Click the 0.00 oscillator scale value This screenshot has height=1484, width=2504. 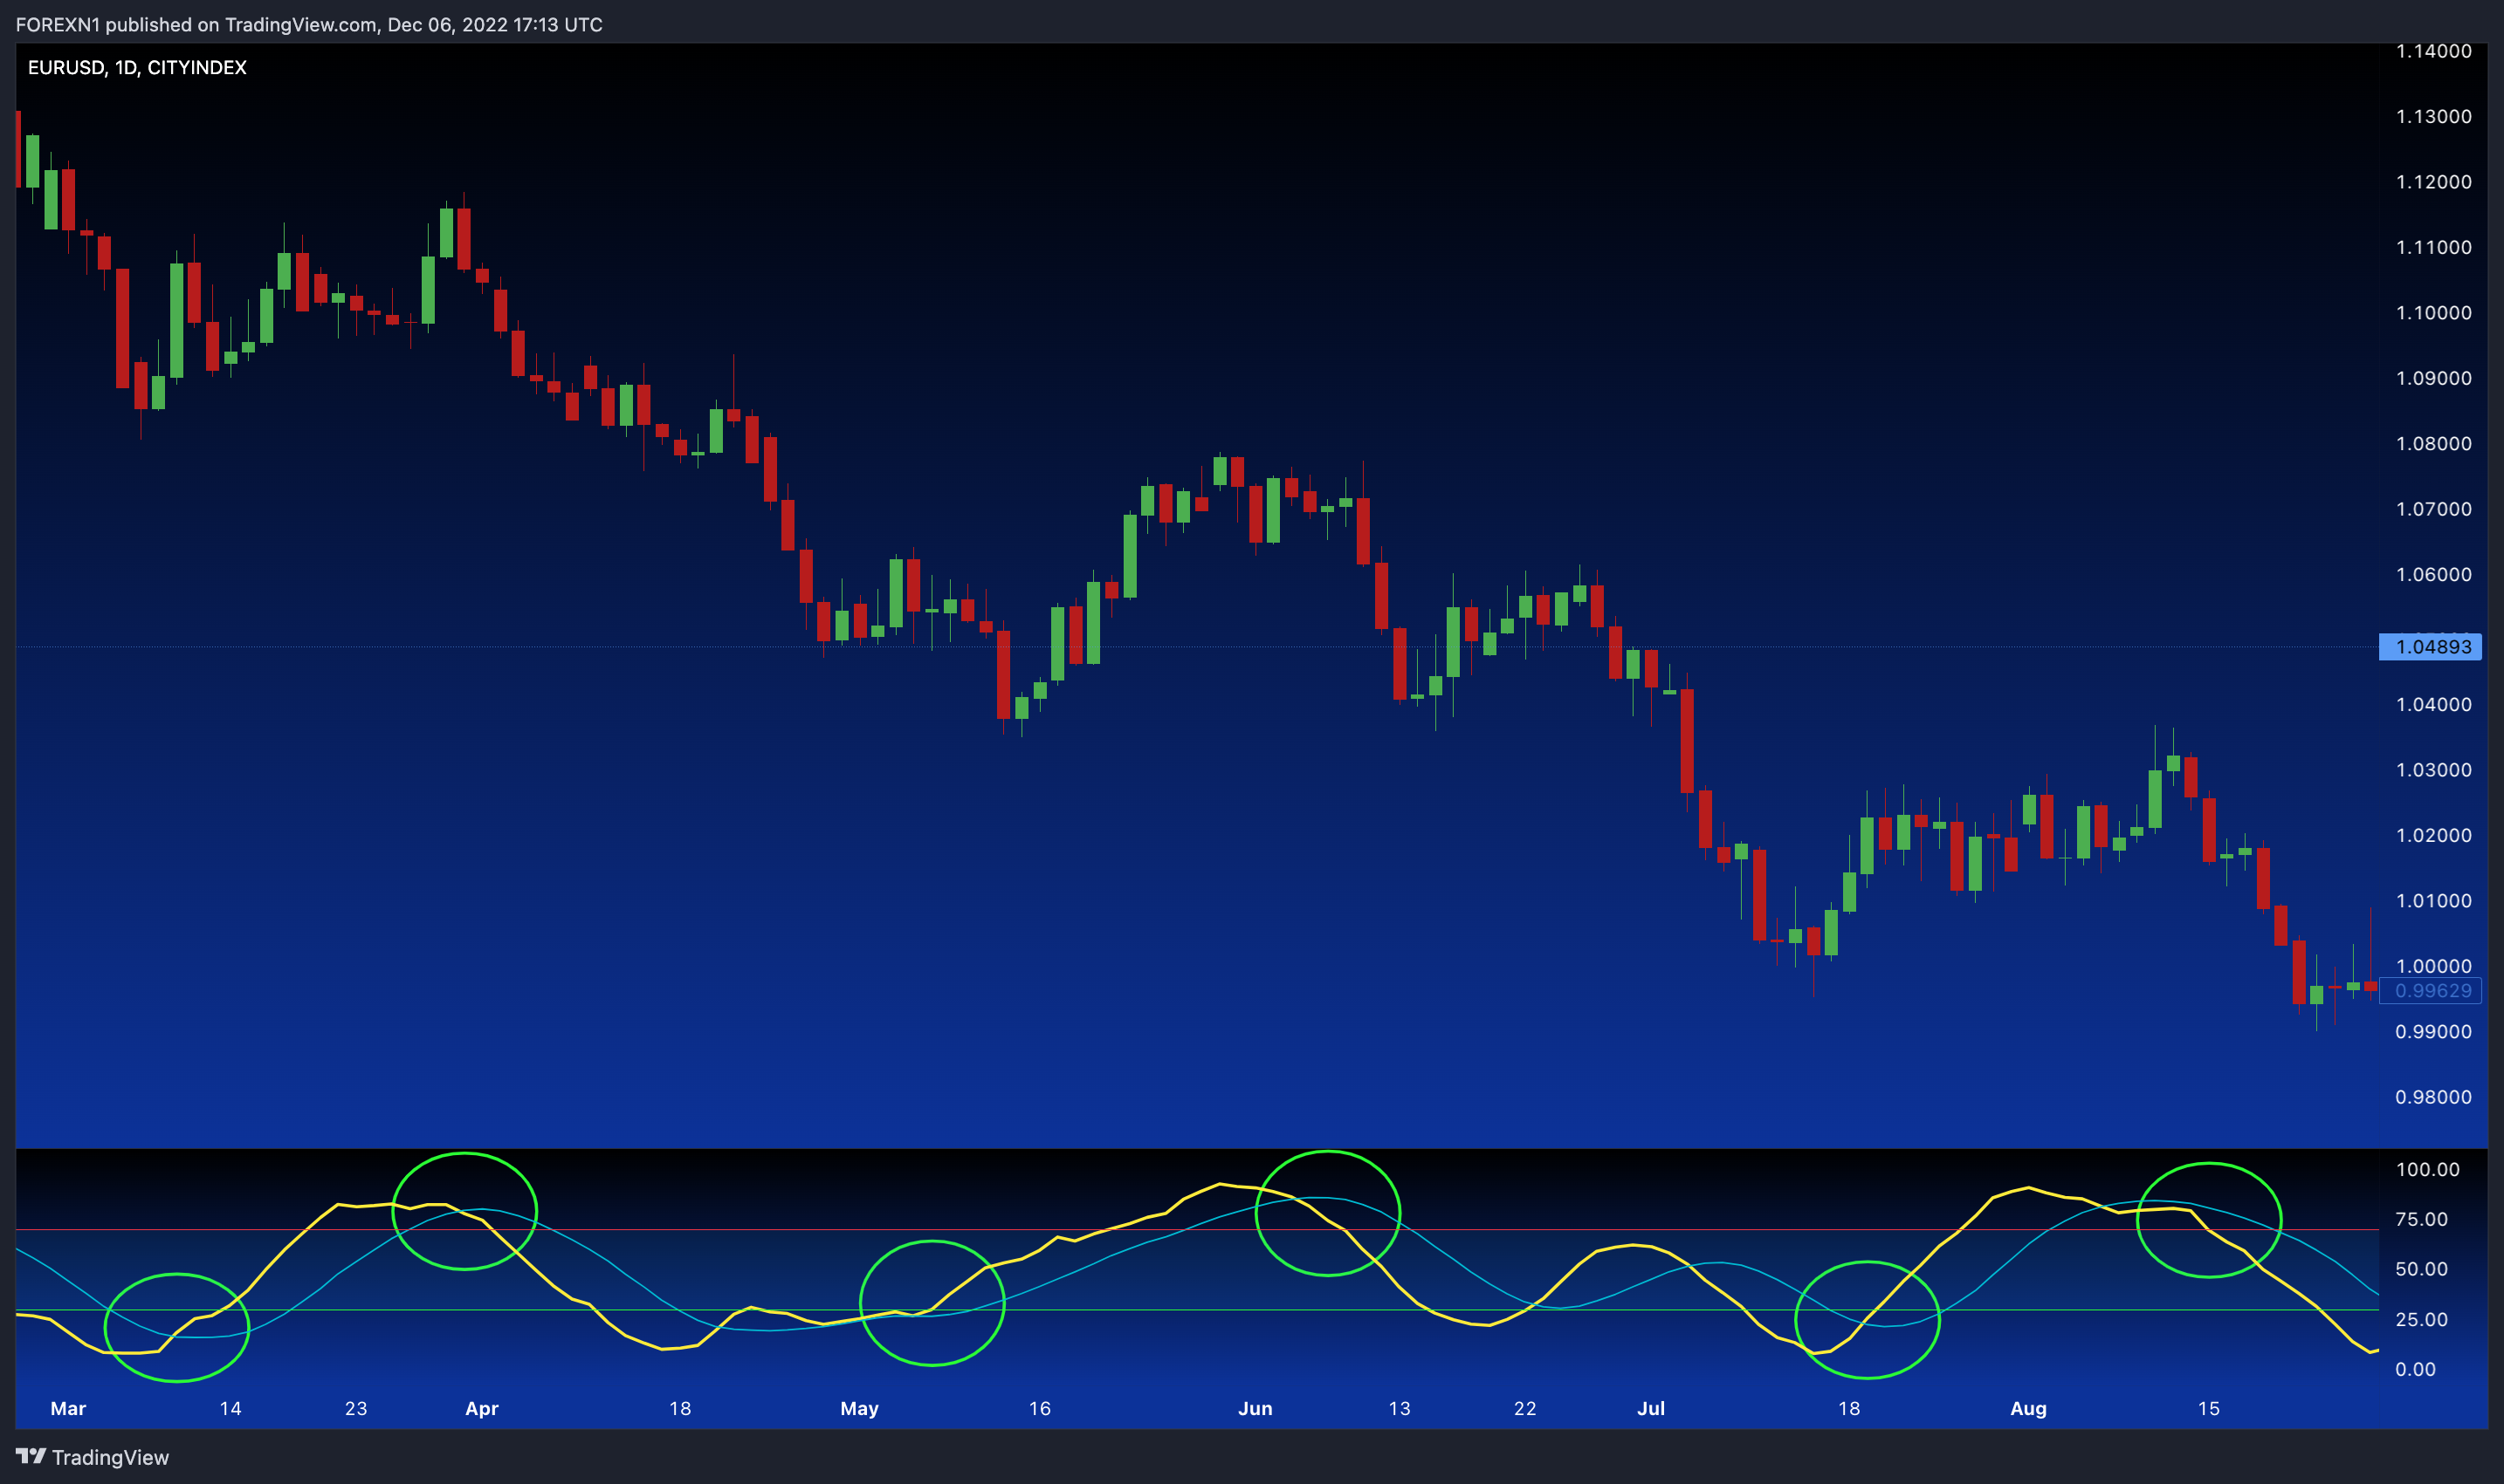[2415, 1369]
